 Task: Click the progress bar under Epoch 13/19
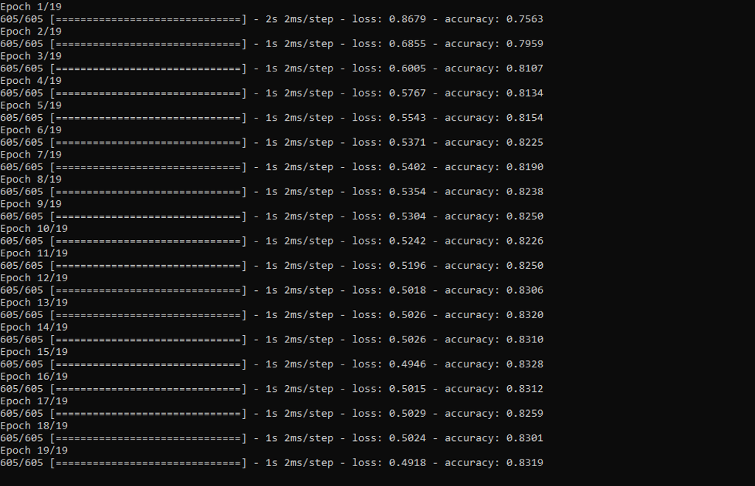point(148,315)
